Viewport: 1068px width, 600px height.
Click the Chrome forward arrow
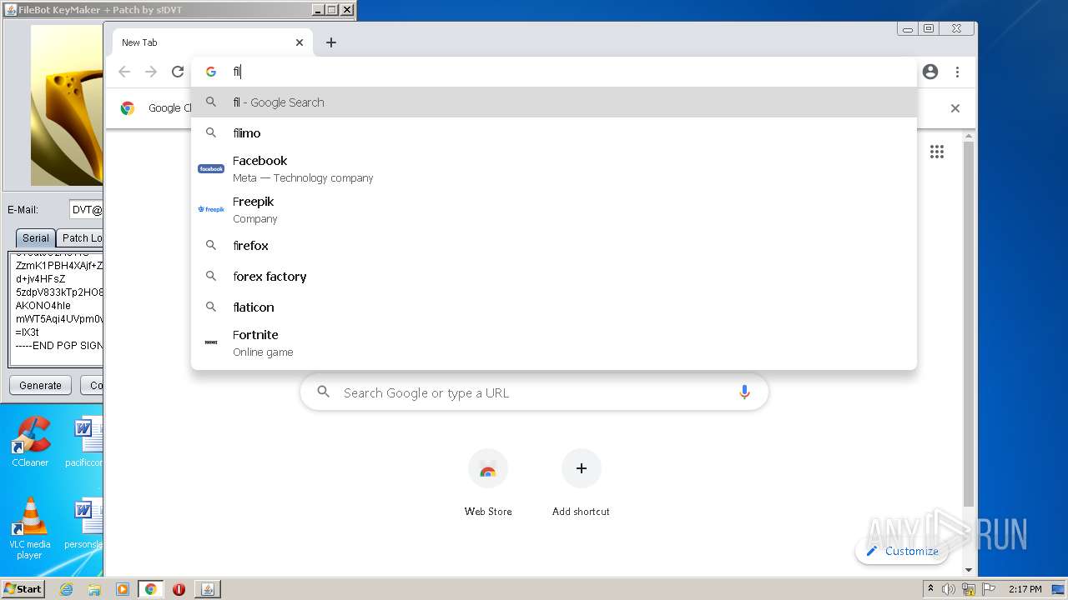click(x=151, y=72)
